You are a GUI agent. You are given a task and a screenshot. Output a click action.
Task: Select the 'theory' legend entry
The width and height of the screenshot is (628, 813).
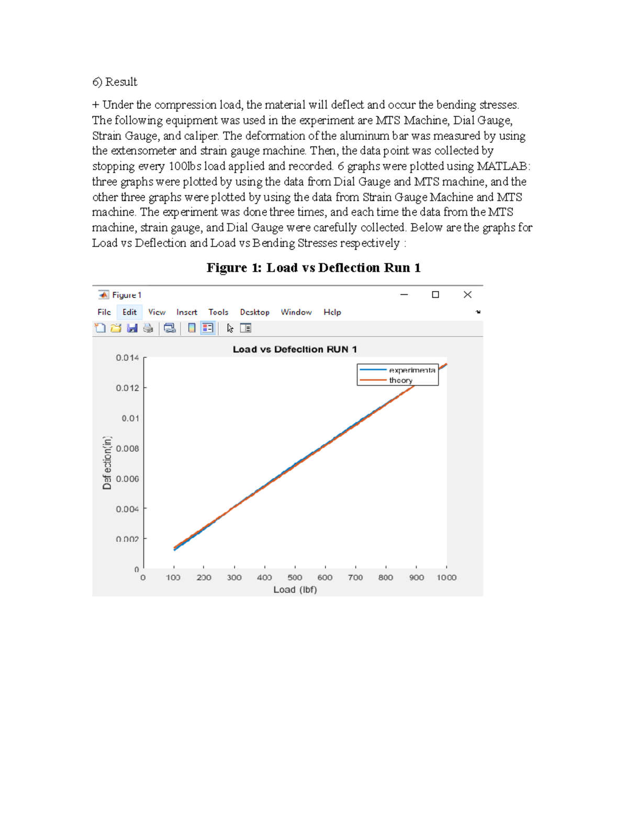pos(400,381)
